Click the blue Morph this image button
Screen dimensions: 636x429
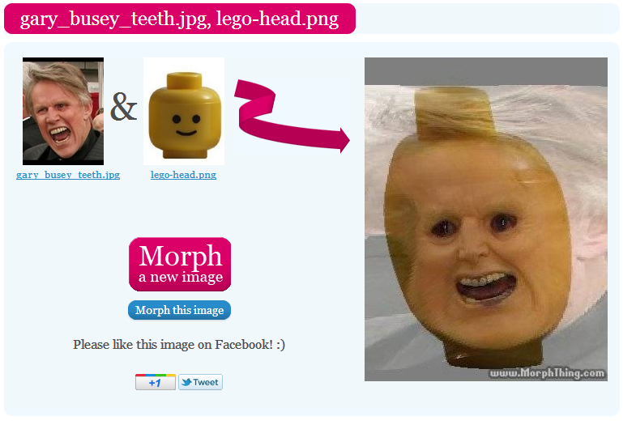point(179,310)
